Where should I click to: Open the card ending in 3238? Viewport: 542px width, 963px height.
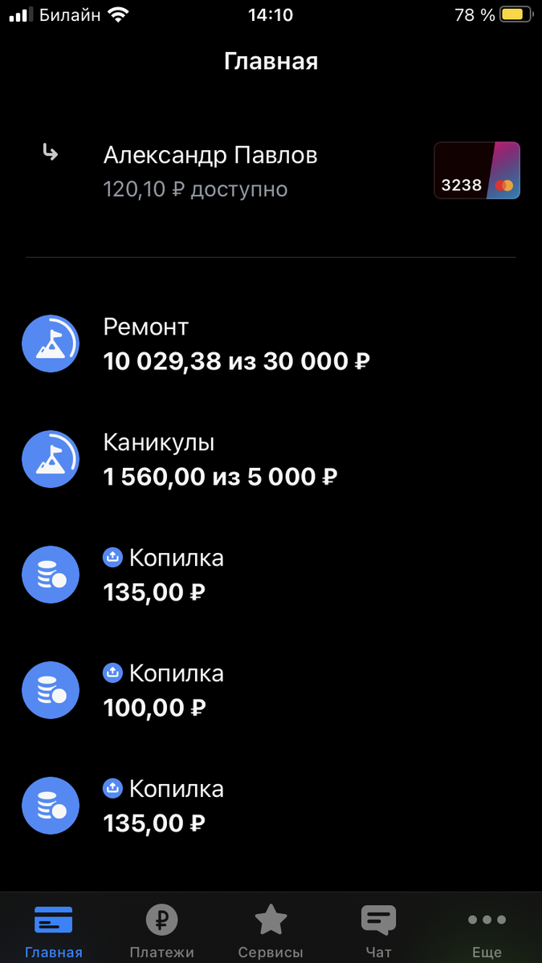477,170
